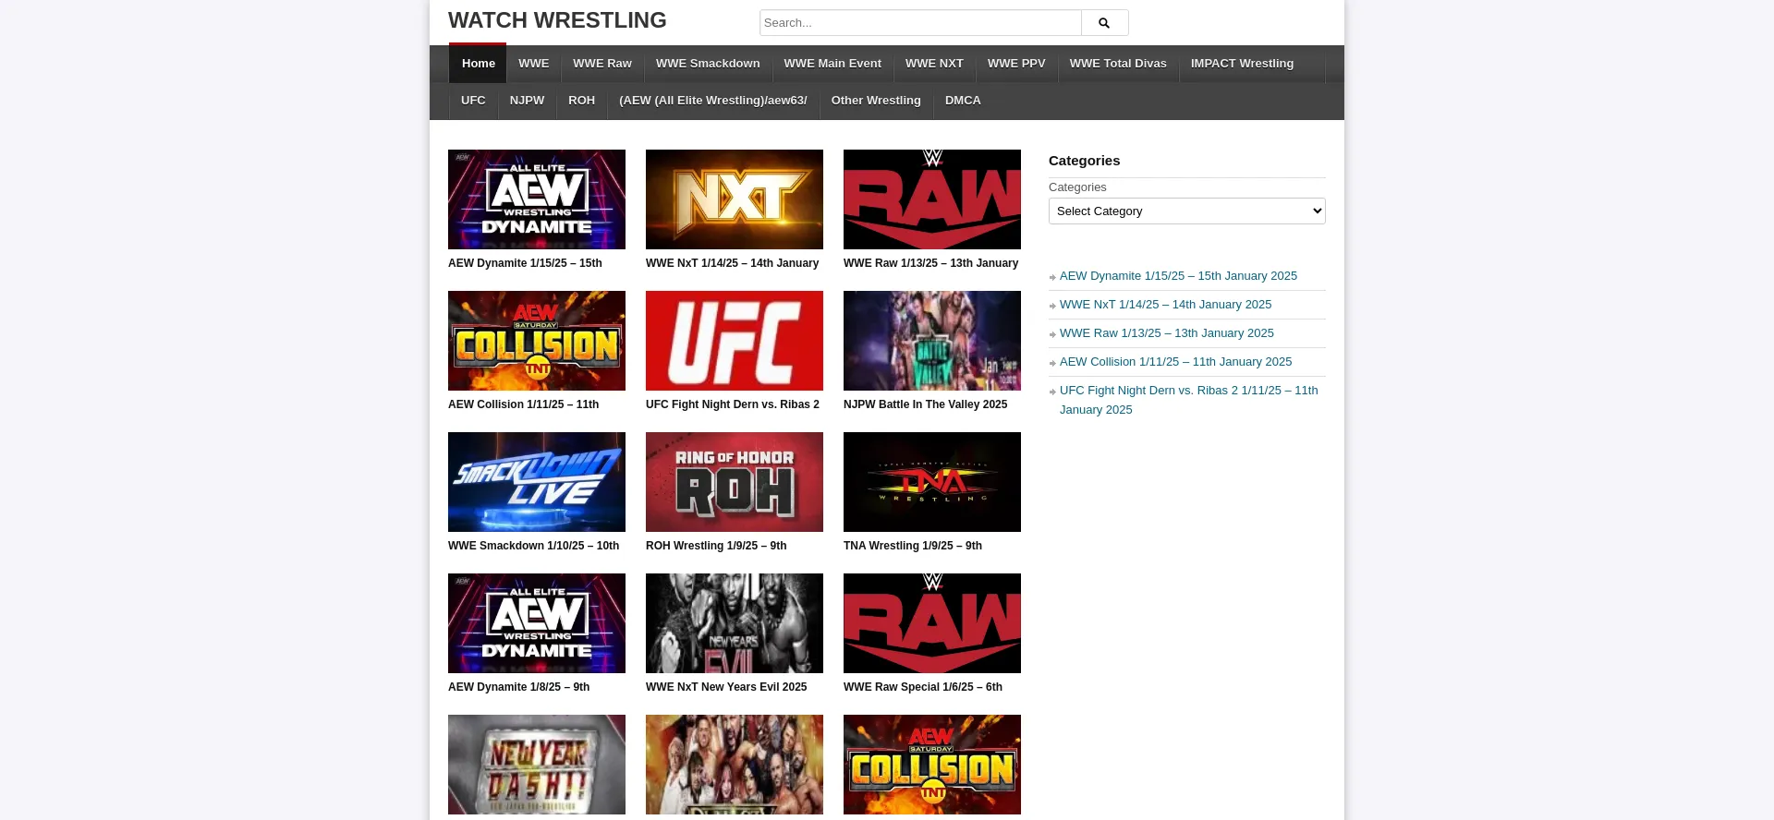The width and height of the screenshot is (1774, 820).
Task: Open NJPW Battle In The Valley thumbnail
Action: (932, 341)
